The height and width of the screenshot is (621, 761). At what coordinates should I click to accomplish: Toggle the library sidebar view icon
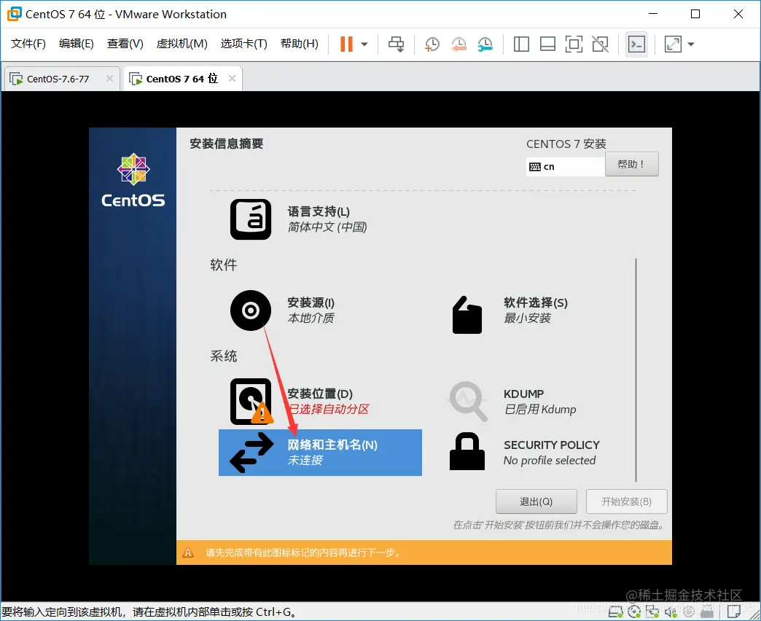pos(521,44)
